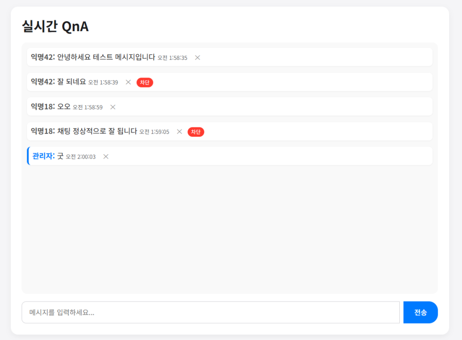Click the 익명18 name on the '오오' message
462x340 pixels.
tap(43, 106)
